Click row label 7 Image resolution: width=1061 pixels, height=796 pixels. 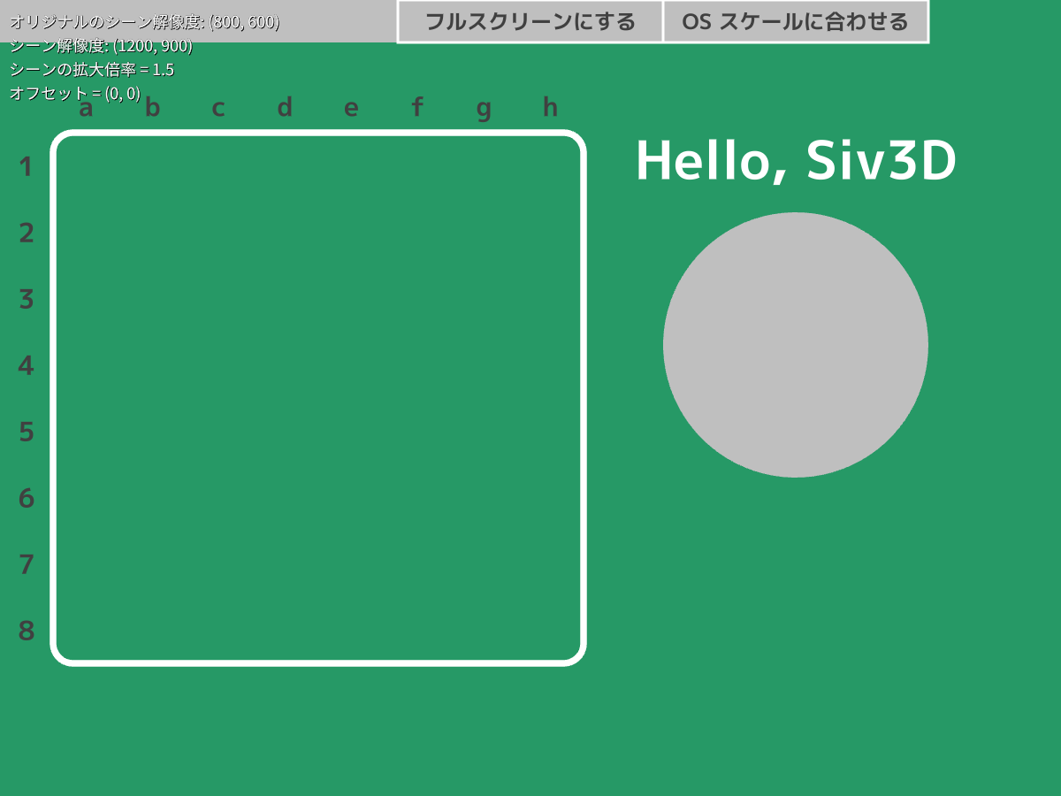27,564
